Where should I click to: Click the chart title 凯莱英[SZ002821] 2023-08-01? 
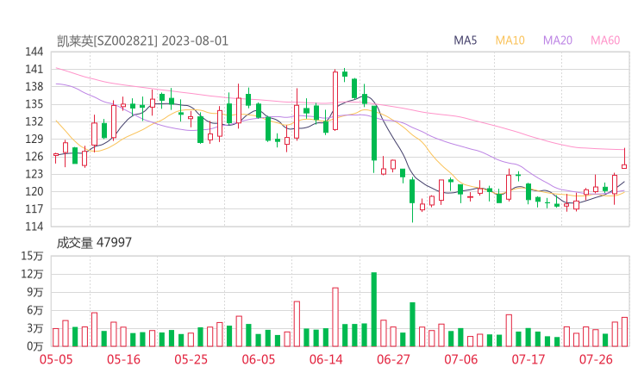(142, 41)
